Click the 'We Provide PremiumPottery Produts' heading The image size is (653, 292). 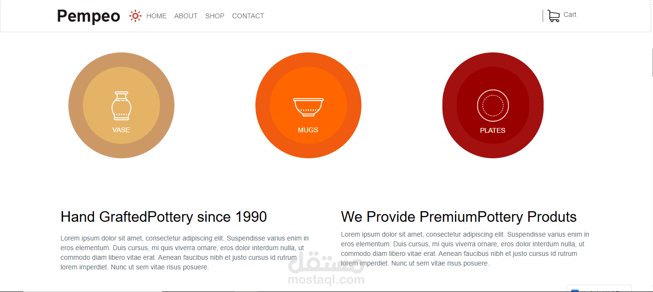458,217
